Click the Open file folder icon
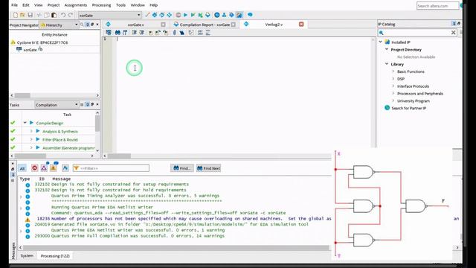 point(22,15)
